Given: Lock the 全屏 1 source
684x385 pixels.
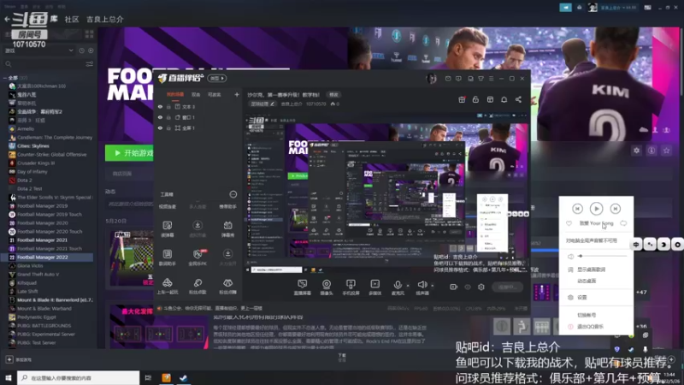Looking at the screenshot, I should pyautogui.click(x=168, y=127).
